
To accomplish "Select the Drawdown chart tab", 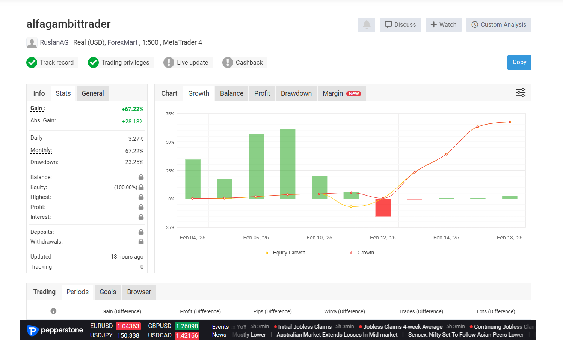I will [296, 93].
